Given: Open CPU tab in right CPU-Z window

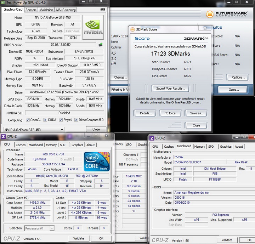Looking at the screenshot, I should [155, 146].
